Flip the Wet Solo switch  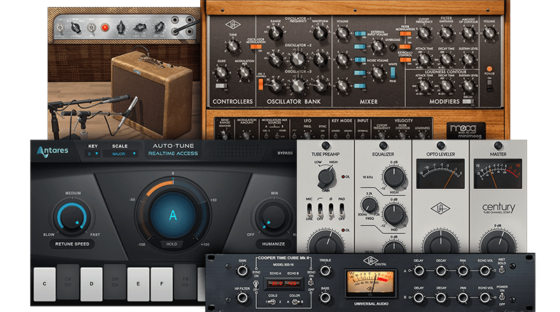click(x=501, y=270)
